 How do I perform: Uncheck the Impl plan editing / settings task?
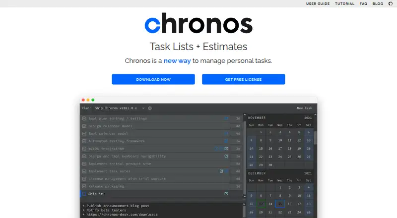(x=84, y=118)
